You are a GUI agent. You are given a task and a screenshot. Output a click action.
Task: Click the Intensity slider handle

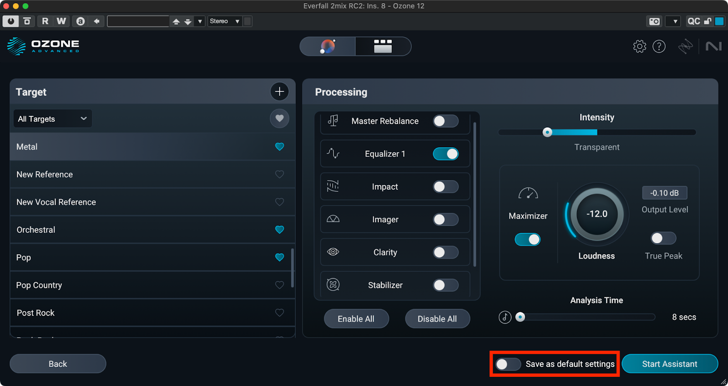(547, 132)
